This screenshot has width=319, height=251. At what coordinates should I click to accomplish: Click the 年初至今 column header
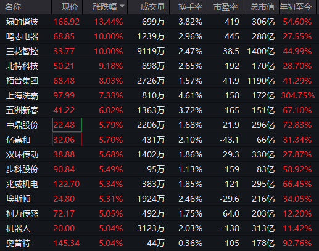[x=296, y=7]
